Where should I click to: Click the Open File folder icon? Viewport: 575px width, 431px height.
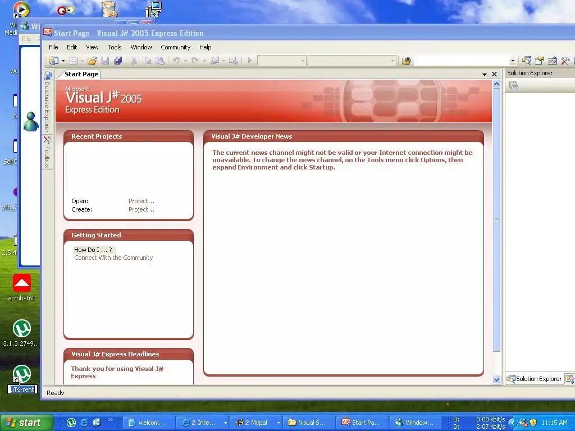pyautogui.click(x=92, y=61)
